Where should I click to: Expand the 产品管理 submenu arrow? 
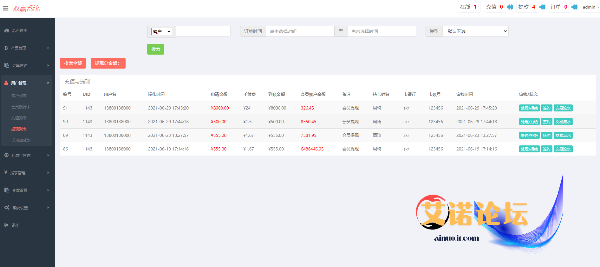[48, 48]
